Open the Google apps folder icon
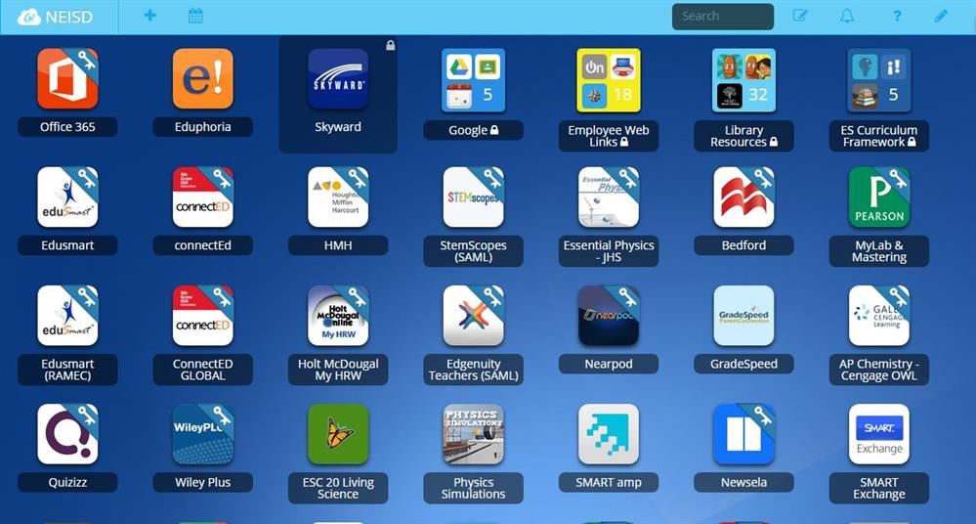This screenshot has height=524, width=976. [473, 81]
